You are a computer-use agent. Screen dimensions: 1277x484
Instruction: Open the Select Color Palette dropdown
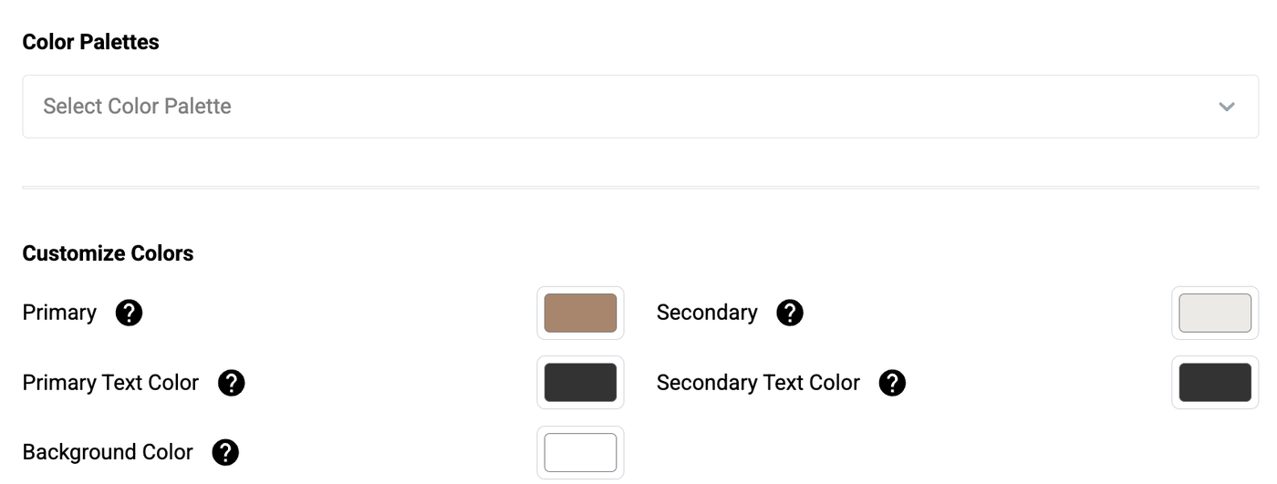638,107
